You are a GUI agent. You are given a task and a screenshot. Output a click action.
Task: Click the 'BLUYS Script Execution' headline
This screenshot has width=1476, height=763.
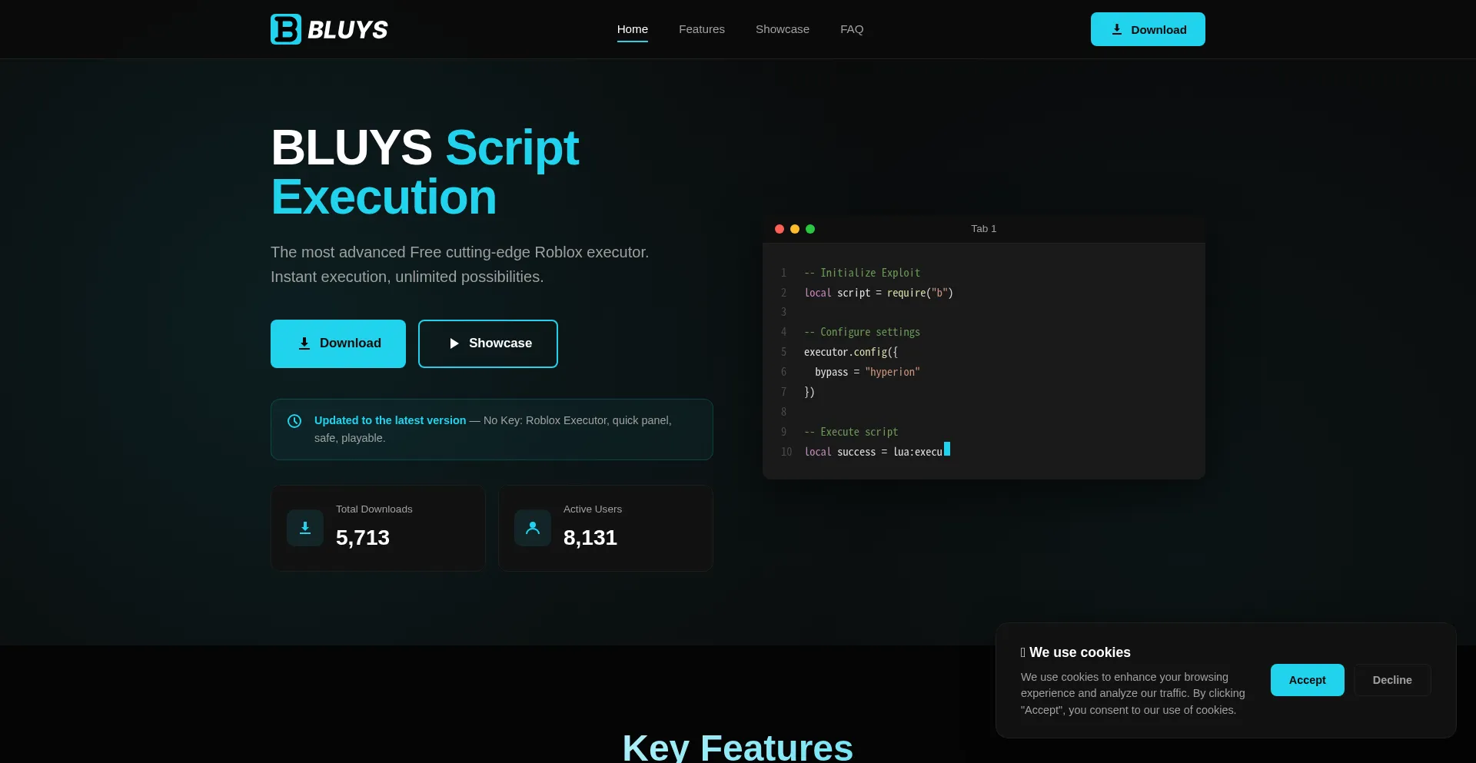pos(425,172)
